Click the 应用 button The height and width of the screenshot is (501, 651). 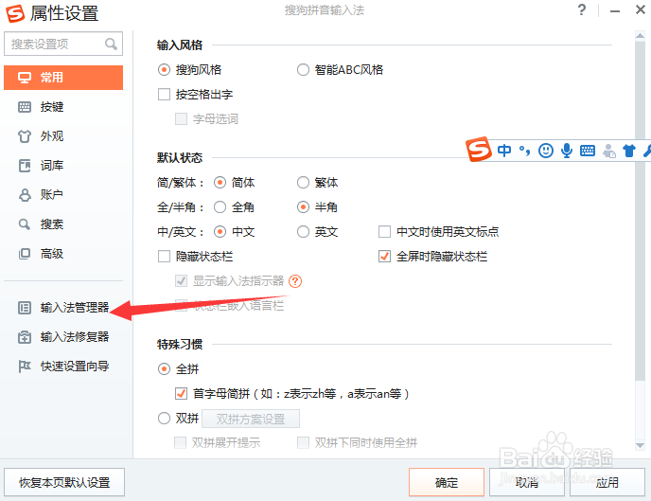tap(607, 482)
